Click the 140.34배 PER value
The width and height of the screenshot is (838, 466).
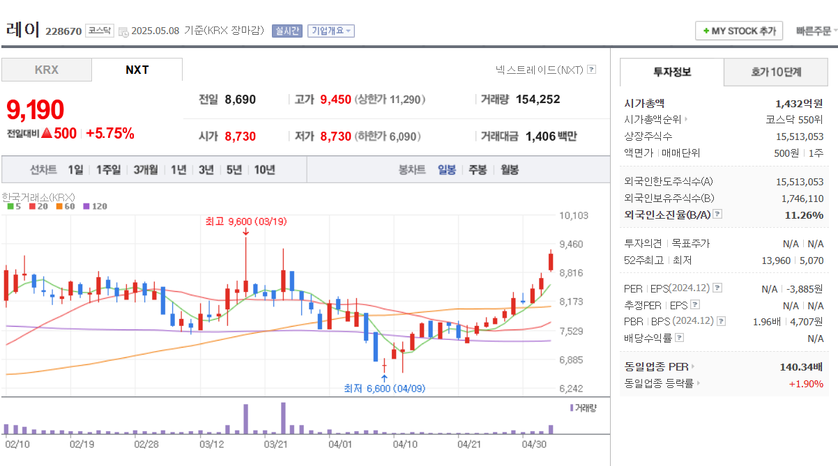[801, 366]
